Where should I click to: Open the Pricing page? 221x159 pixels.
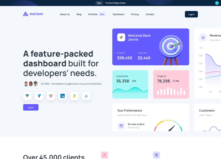pos(135,14)
